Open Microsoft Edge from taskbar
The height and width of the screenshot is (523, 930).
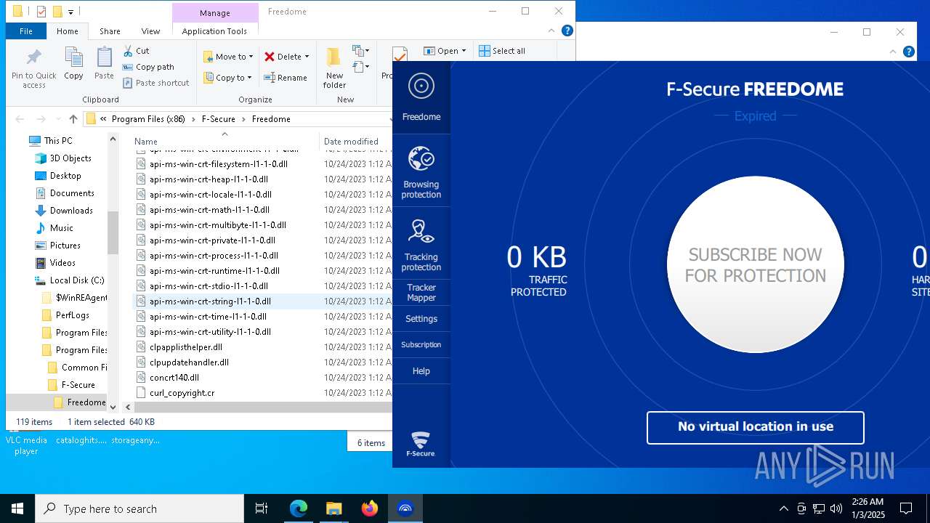pos(299,508)
